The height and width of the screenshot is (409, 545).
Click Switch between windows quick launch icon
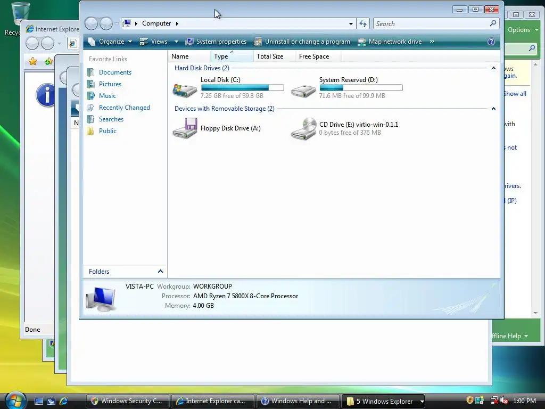(51, 401)
